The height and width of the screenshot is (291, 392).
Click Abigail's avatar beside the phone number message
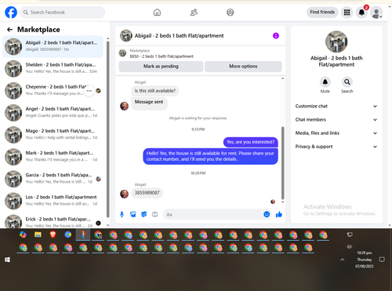coord(124,194)
